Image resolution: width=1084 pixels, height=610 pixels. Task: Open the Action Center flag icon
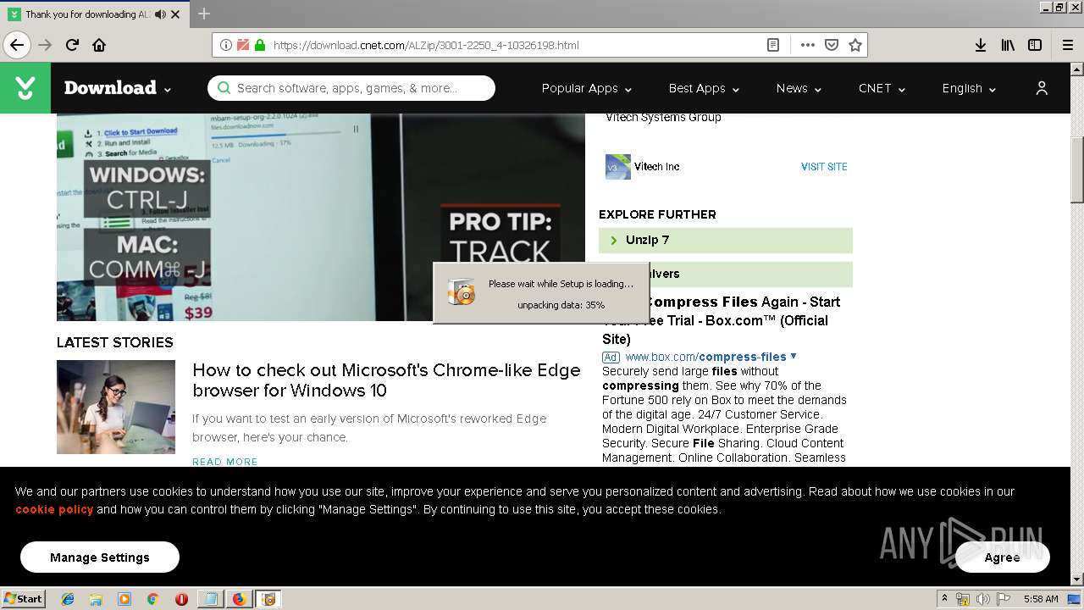point(1003,599)
